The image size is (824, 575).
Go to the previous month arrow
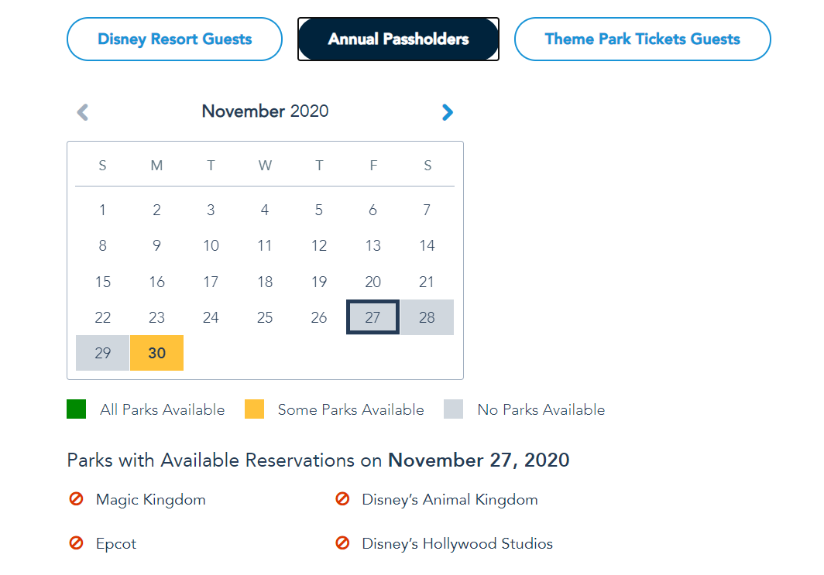(x=83, y=112)
